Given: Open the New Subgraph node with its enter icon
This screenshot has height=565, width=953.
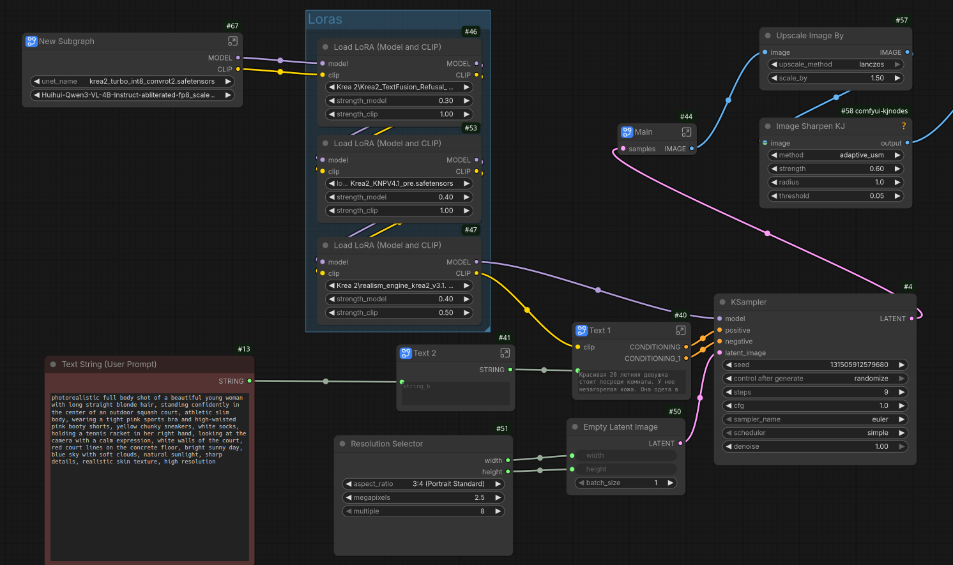Looking at the screenshot, I should (x=233, y=41).
